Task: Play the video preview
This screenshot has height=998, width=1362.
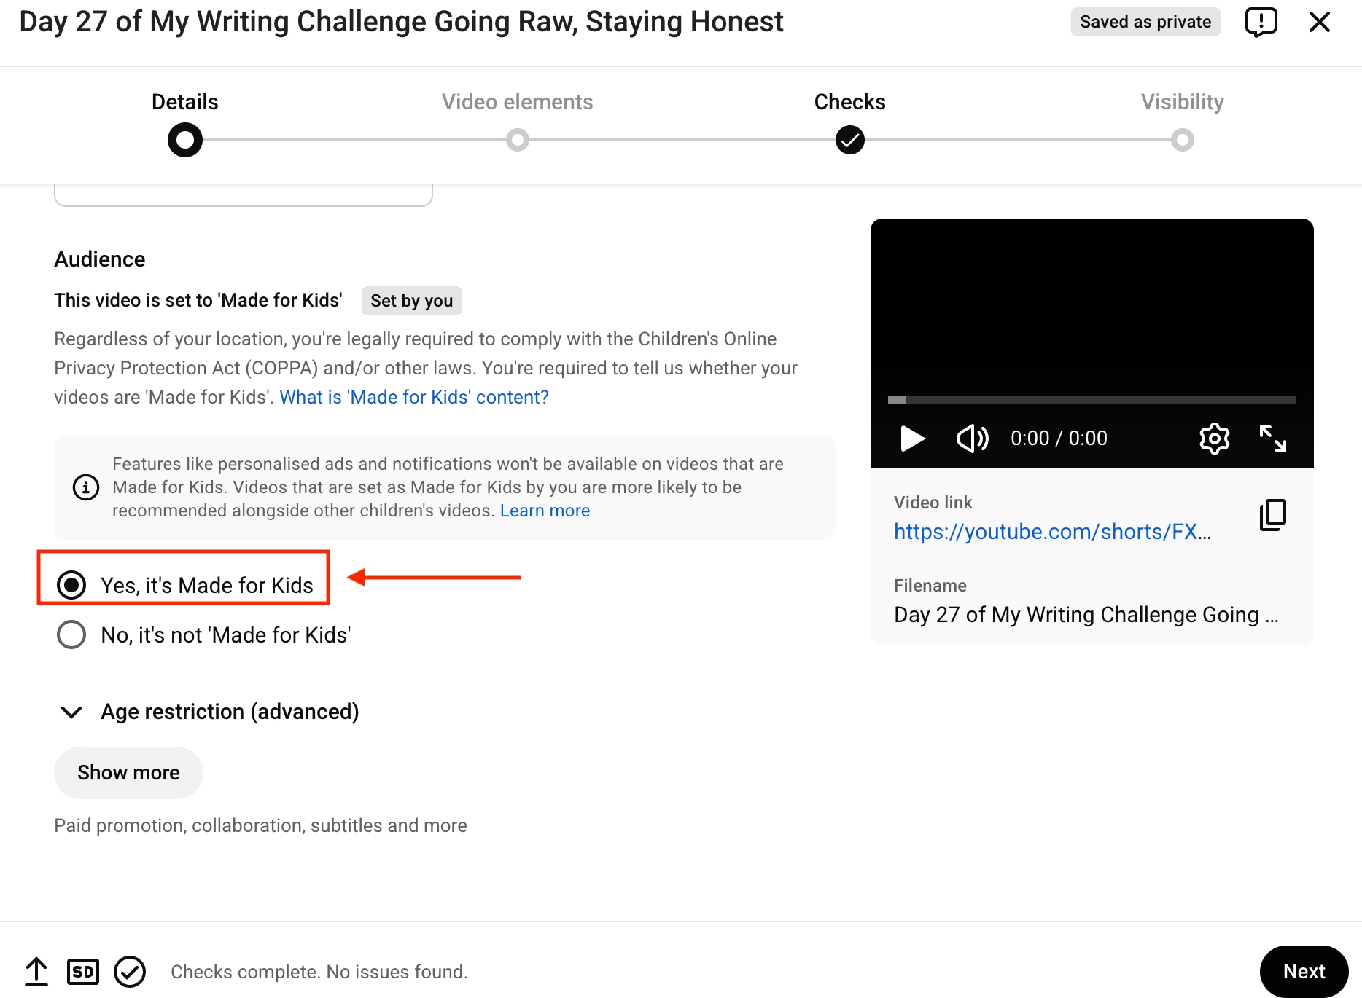Action: click(x=912, y=438)
